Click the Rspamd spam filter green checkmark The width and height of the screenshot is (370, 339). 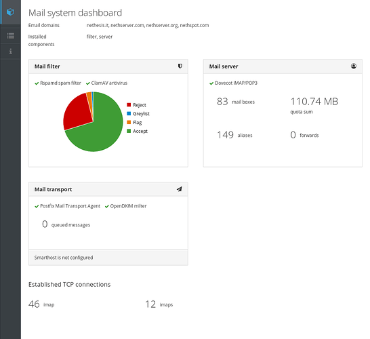[x=37, y=83]
